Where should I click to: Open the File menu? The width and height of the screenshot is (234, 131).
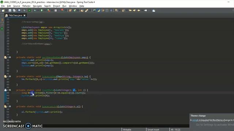pos(3,6)
